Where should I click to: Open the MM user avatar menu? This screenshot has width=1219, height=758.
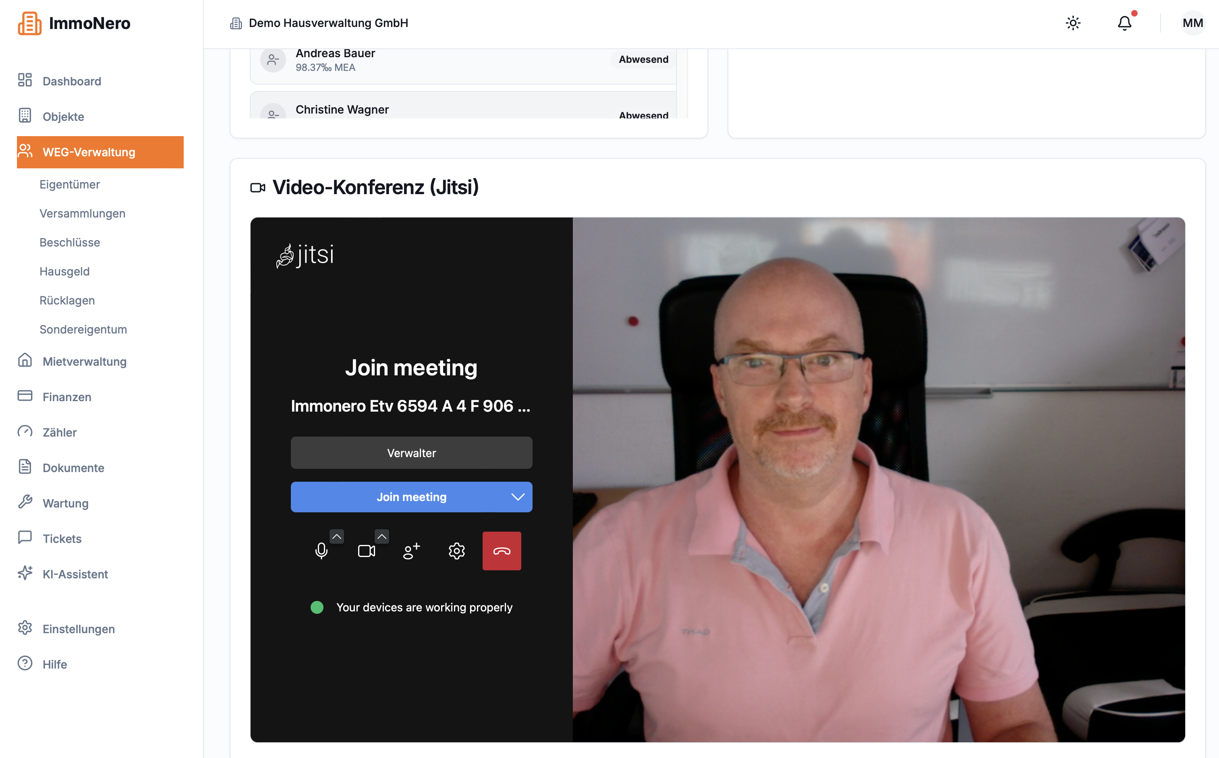coord(1192,23)
